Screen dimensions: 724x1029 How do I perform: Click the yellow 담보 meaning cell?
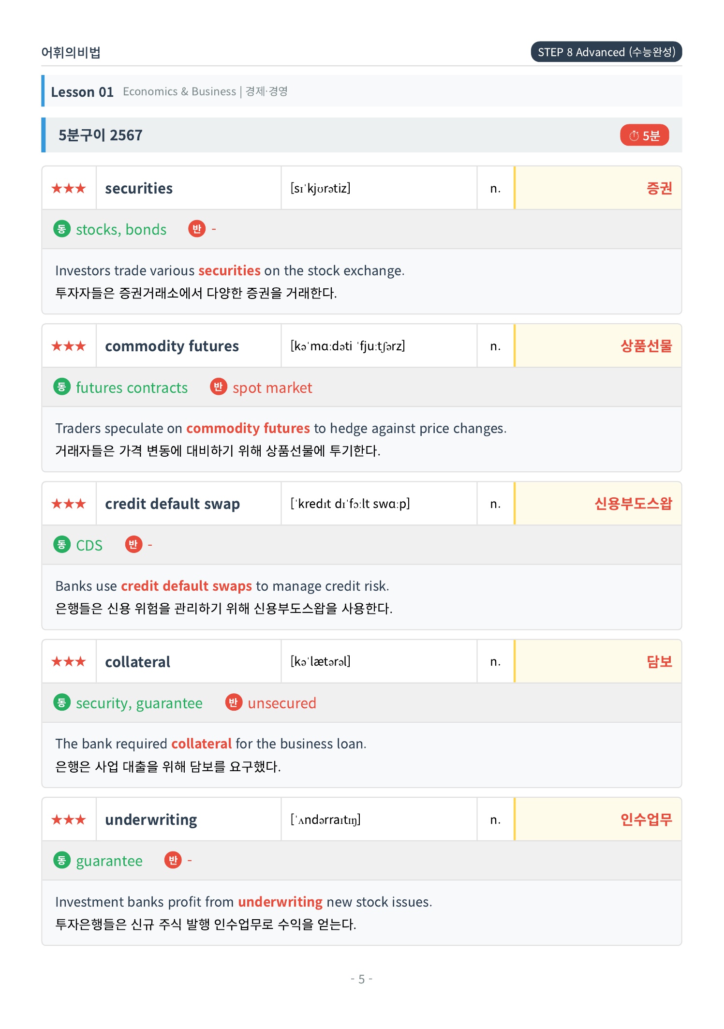coord(598,661)
